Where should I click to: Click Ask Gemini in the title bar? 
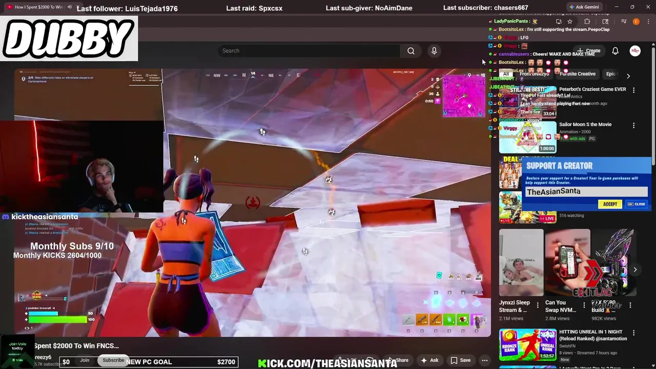click(584, 7)
